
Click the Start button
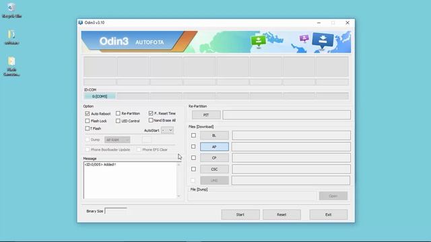tap(240, 214)
